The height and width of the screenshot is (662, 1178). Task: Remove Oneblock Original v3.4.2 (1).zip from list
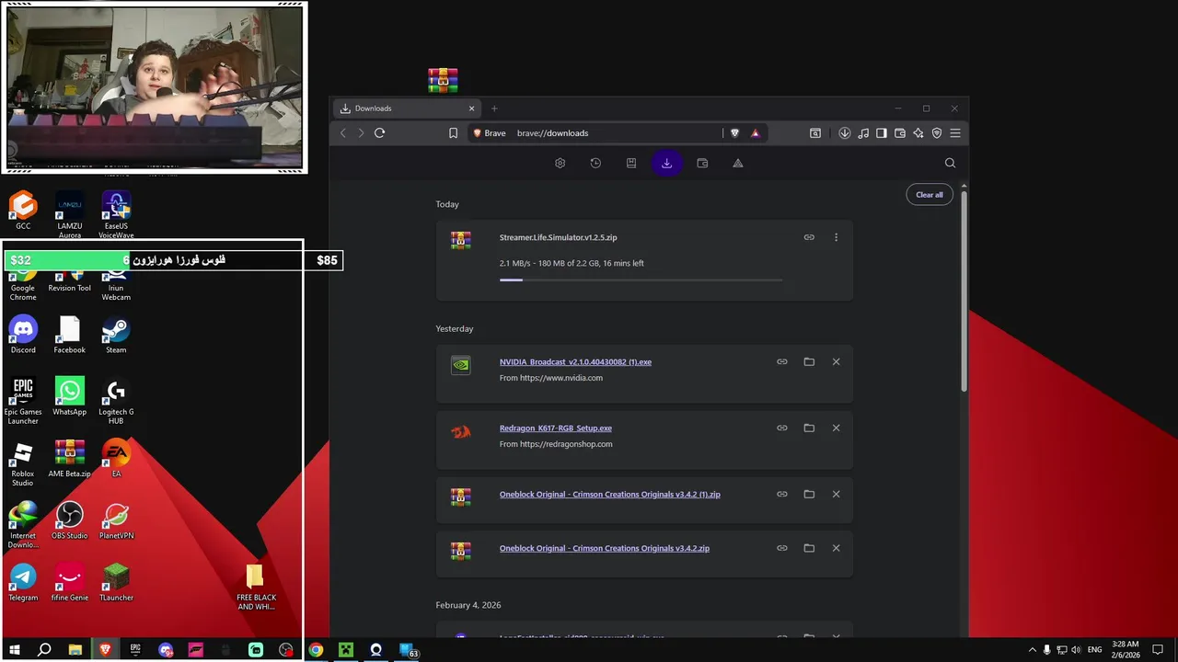coord(836,494)
